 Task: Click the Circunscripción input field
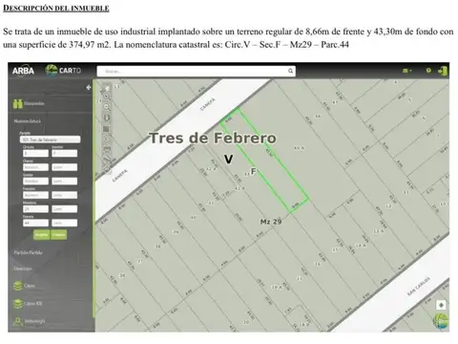tap(35, 153)
